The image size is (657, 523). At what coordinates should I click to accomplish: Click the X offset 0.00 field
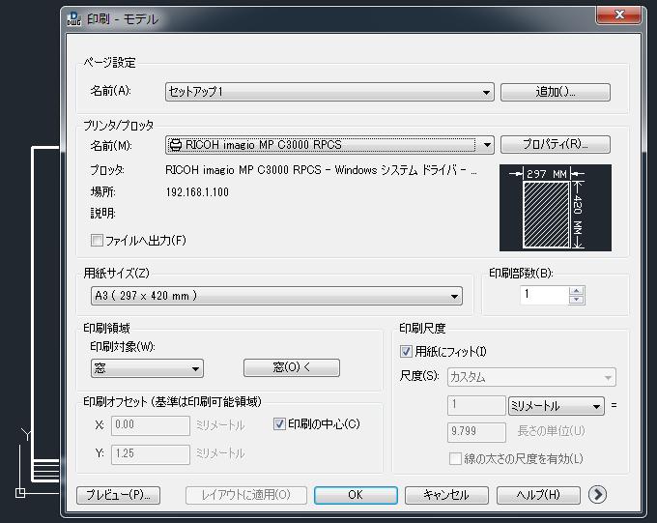click(151, 425)
